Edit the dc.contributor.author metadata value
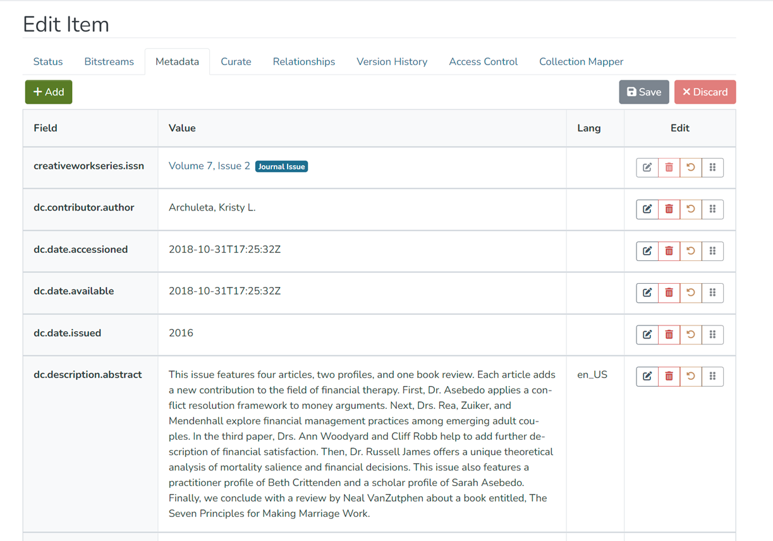This screenshot has height=541, width=773. 647,209
